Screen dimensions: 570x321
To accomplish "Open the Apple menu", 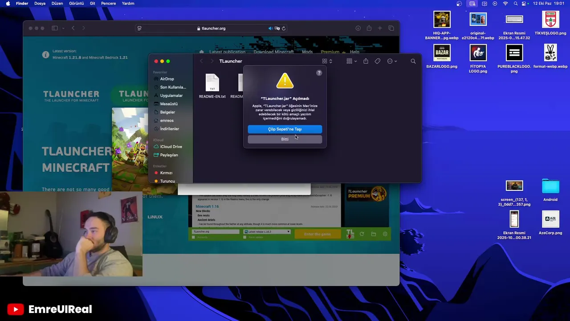I will 8,3.
